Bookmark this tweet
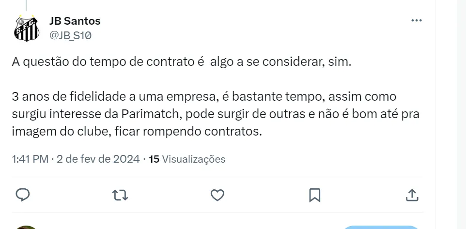466x229 pixels. [314, 195]
